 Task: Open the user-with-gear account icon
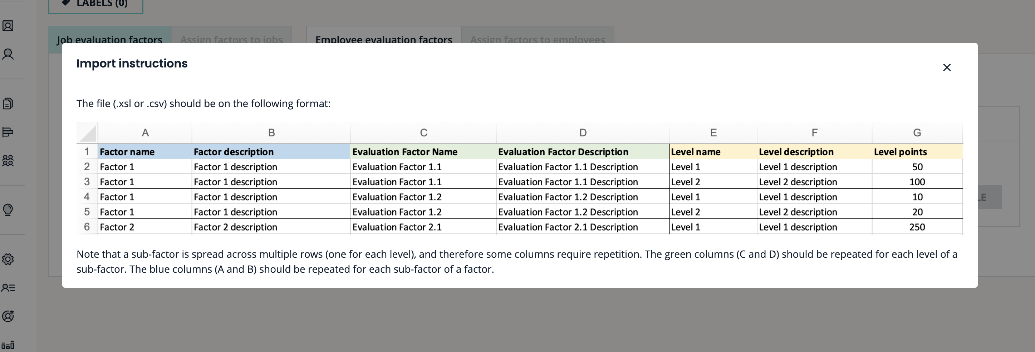[x=8, y=316]
